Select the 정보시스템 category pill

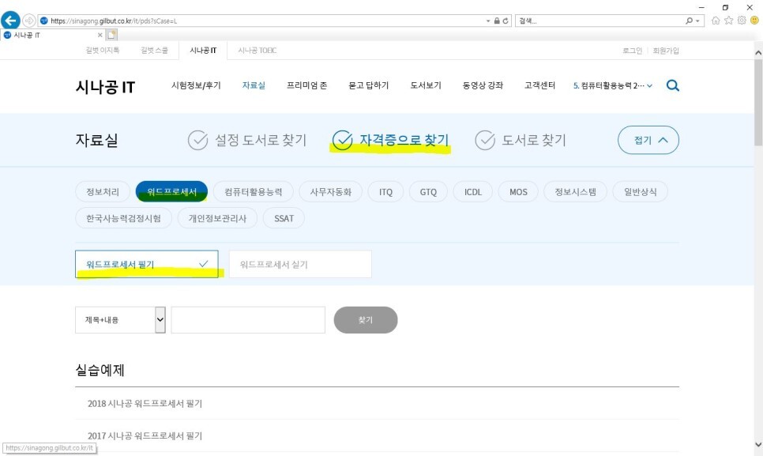[x=575, y=192]
